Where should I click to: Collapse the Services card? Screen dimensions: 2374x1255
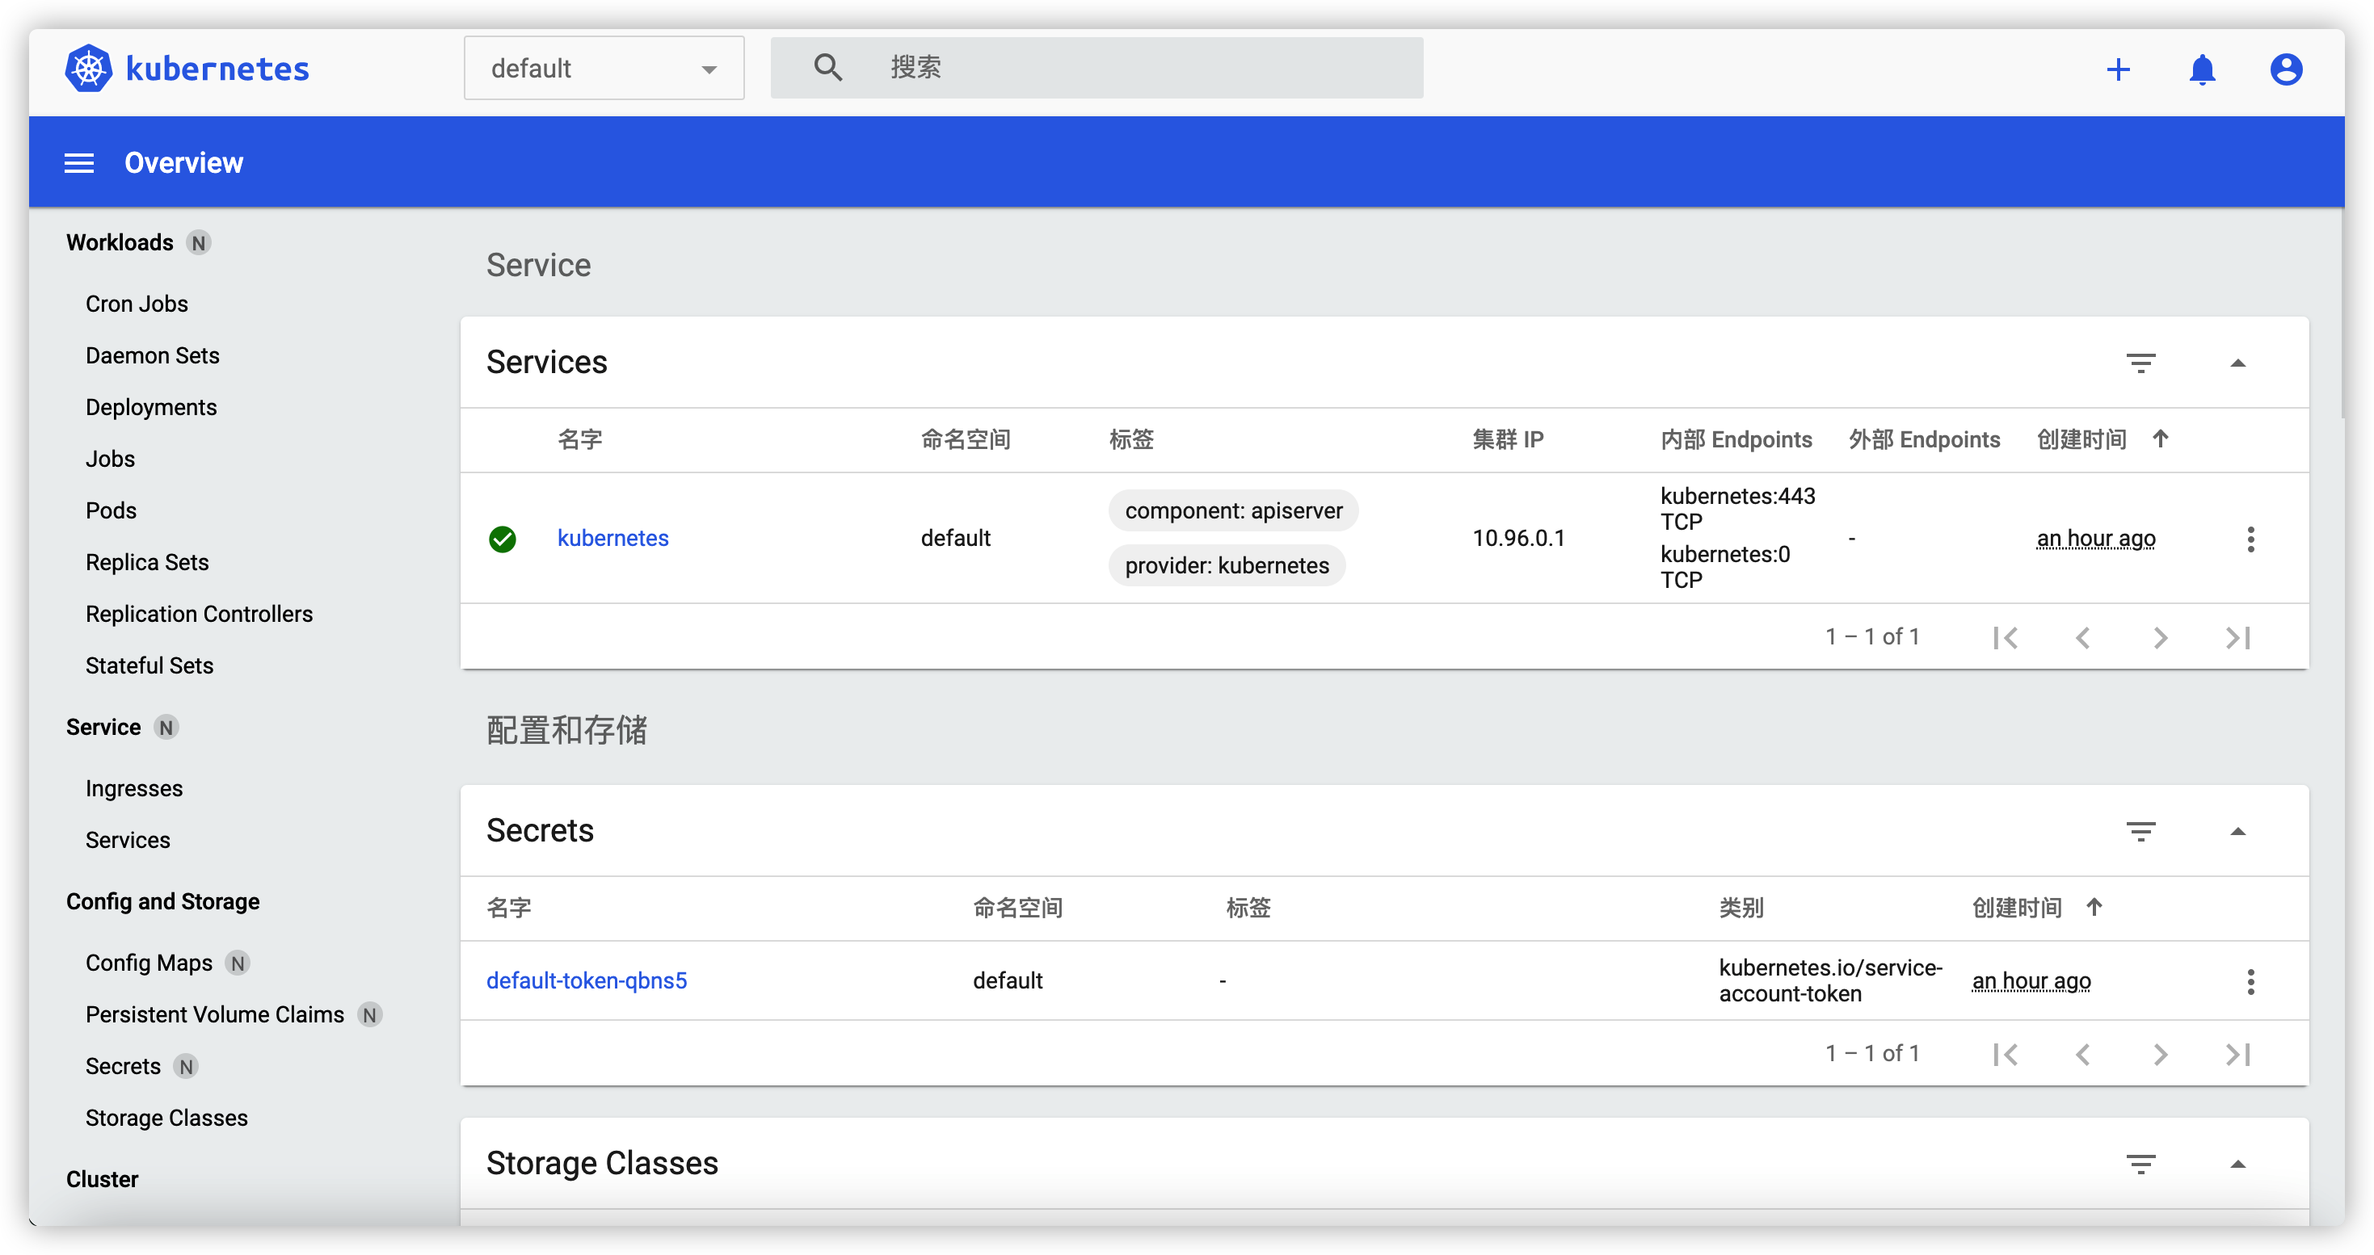pos(2237,363)
